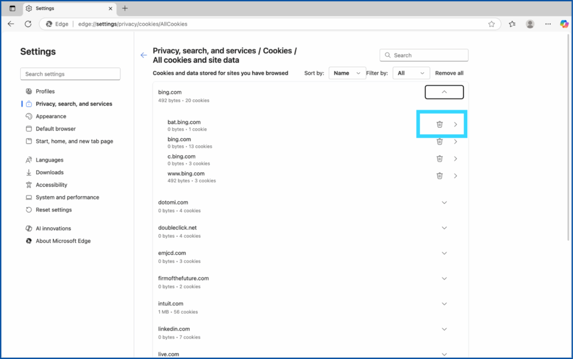
Task: Expand the dotomi.com cookie entry
Action: pyautogui.click(x=444, y=203)
